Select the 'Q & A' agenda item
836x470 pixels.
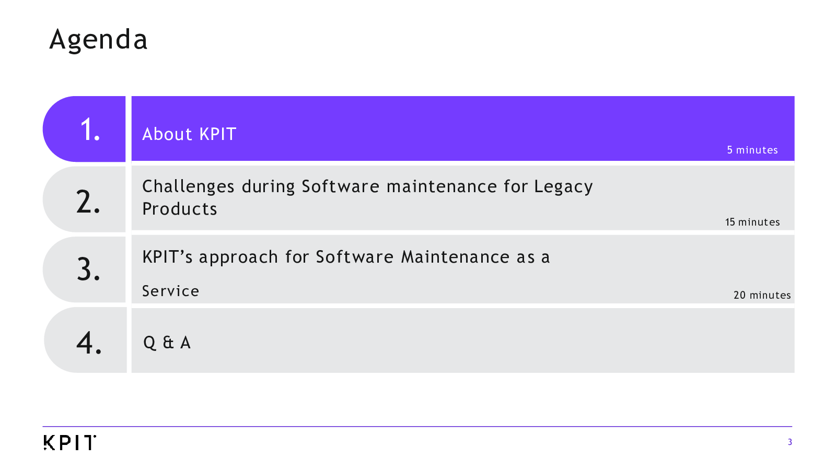[x=167, y=343]
